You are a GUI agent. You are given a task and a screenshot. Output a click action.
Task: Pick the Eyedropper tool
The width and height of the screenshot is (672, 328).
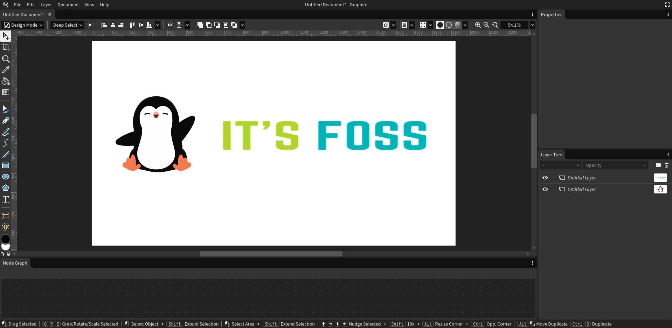click(x=6, y=70)
